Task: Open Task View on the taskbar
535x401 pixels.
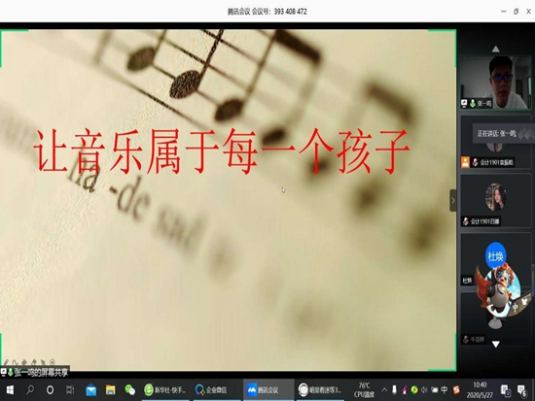Action: click(x=70, y=389)
